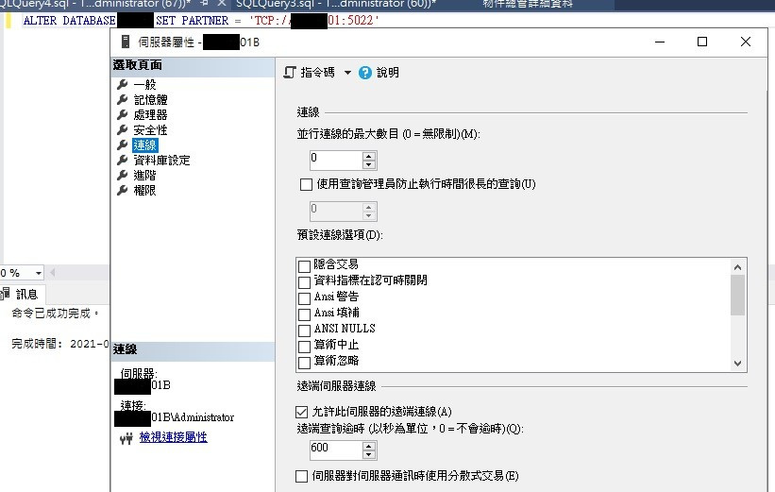775x492 pixels.
Task: Click the 指令碼 script icon in toolbar
Action: click(x=290, y=73)
